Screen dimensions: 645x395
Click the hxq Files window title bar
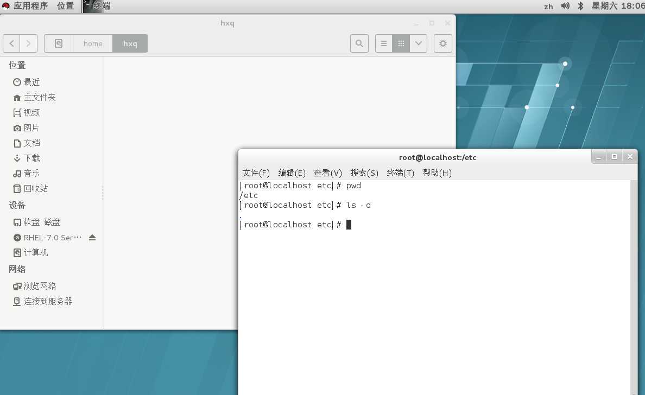pyautogui.click(x=227, y=23)
